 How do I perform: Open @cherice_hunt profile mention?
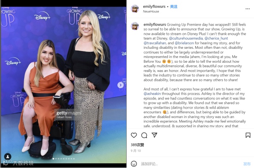pos(216,39)
